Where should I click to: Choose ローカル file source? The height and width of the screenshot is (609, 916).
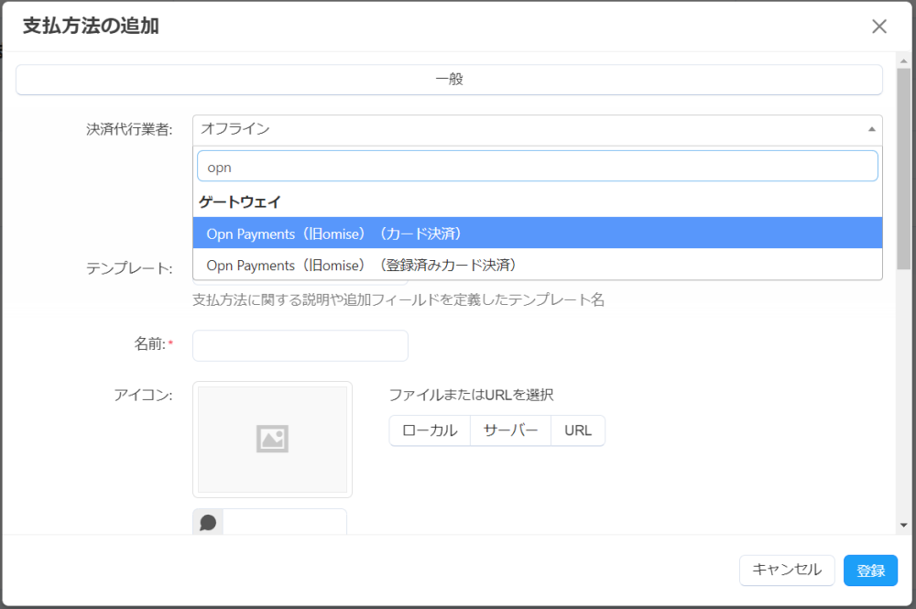tap(430, 430)
